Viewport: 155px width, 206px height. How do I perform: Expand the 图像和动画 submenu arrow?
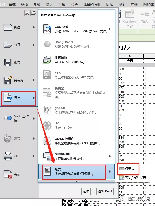click(110, 156)
